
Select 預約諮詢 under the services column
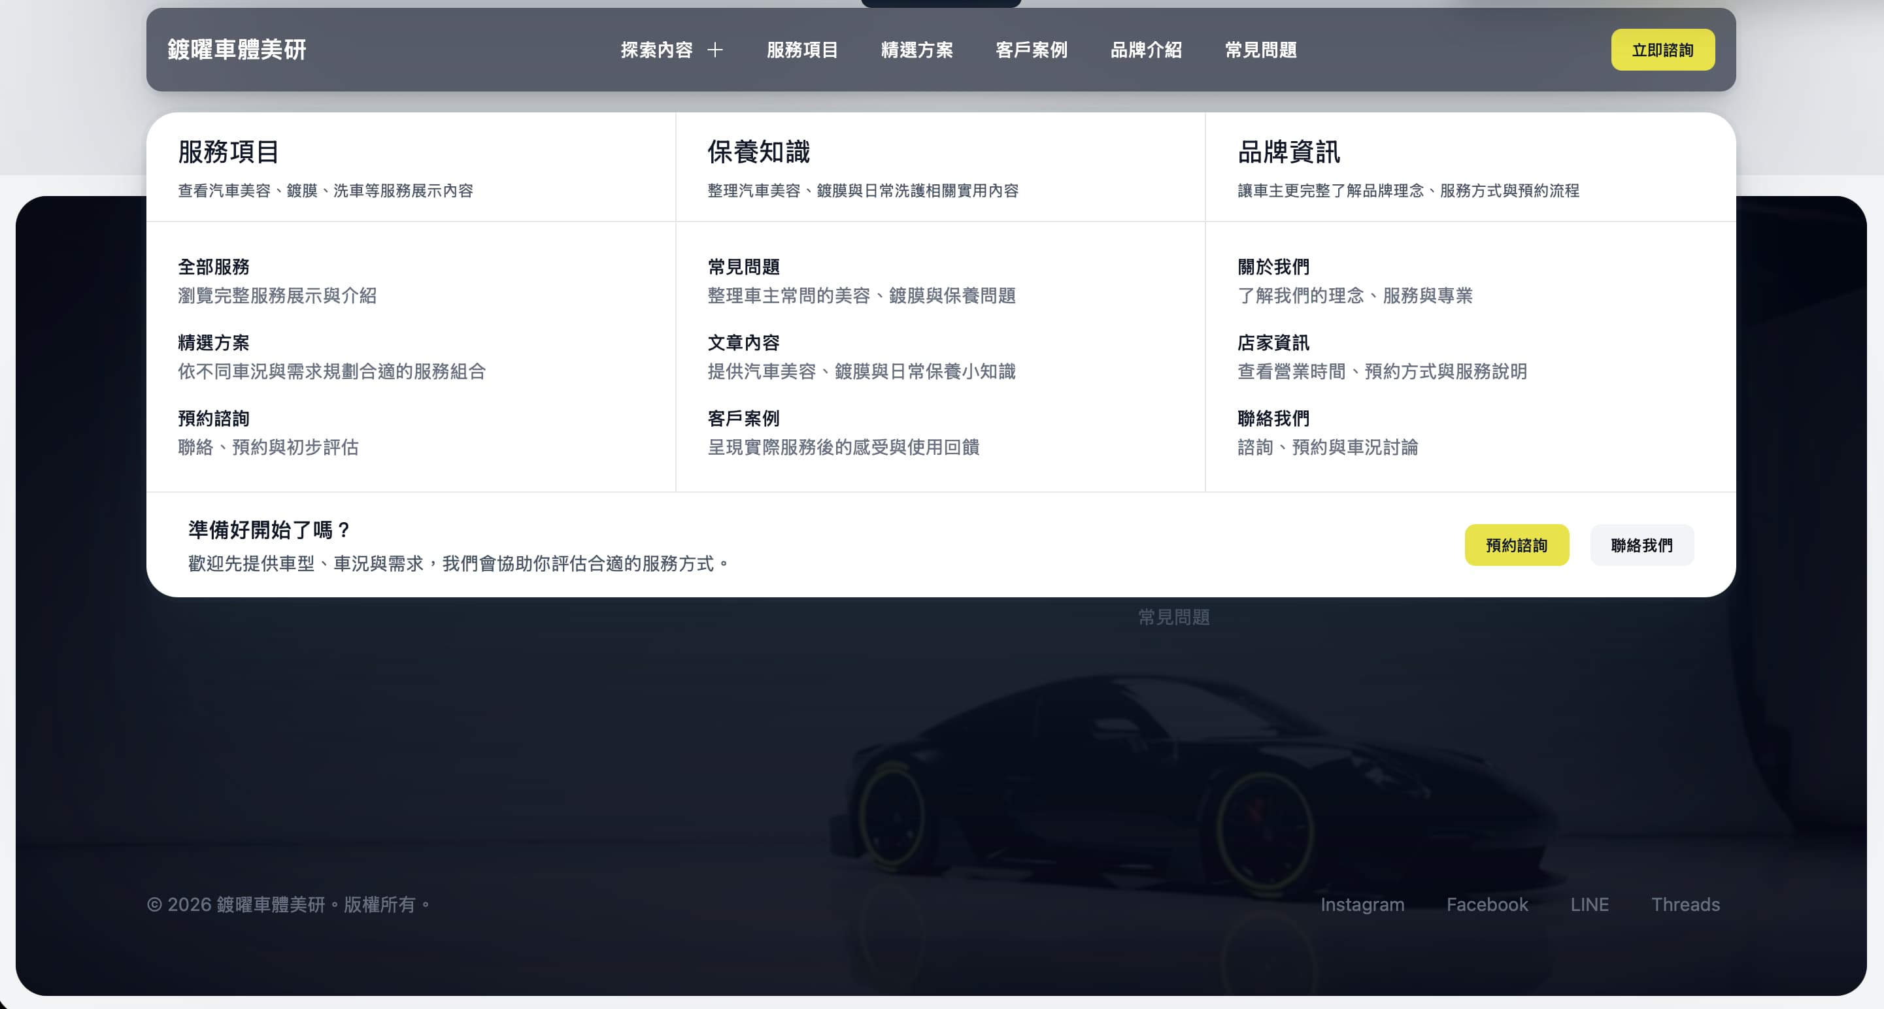[214, 418]
